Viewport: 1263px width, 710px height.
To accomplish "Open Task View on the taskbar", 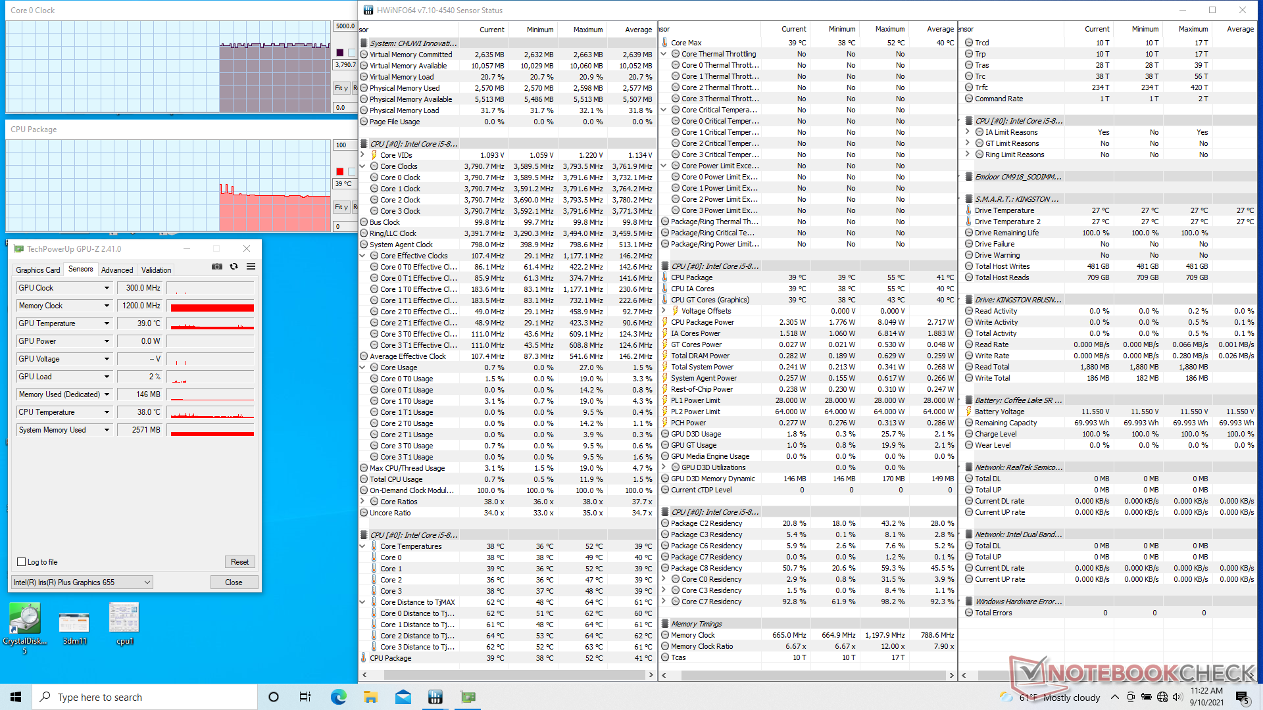I will click(305, 697).
